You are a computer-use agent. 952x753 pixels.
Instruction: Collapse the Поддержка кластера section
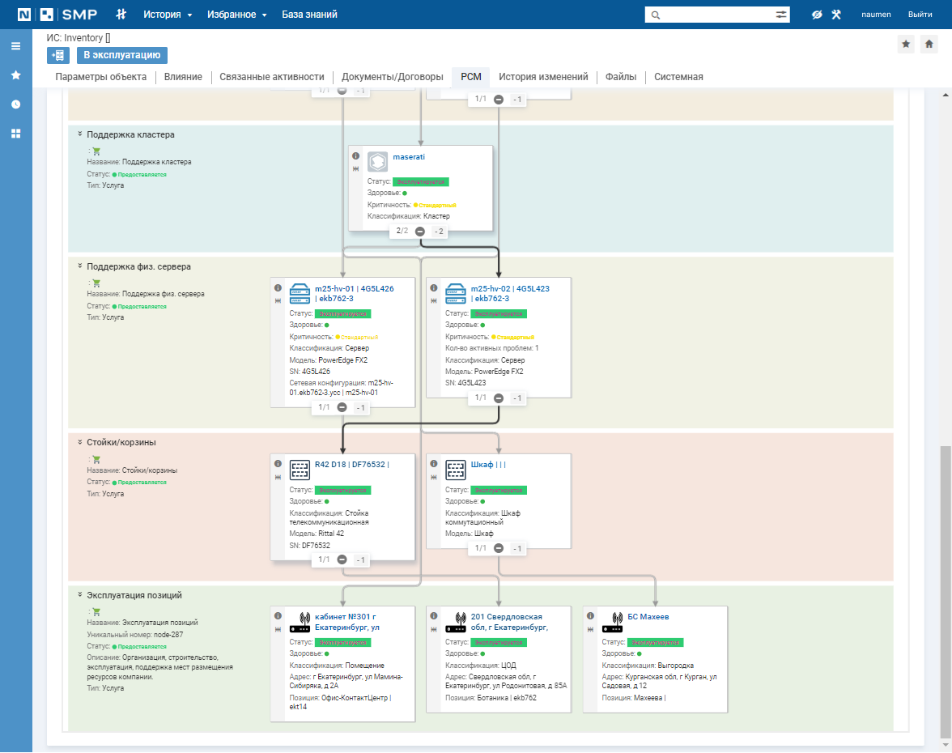[79, 134]
